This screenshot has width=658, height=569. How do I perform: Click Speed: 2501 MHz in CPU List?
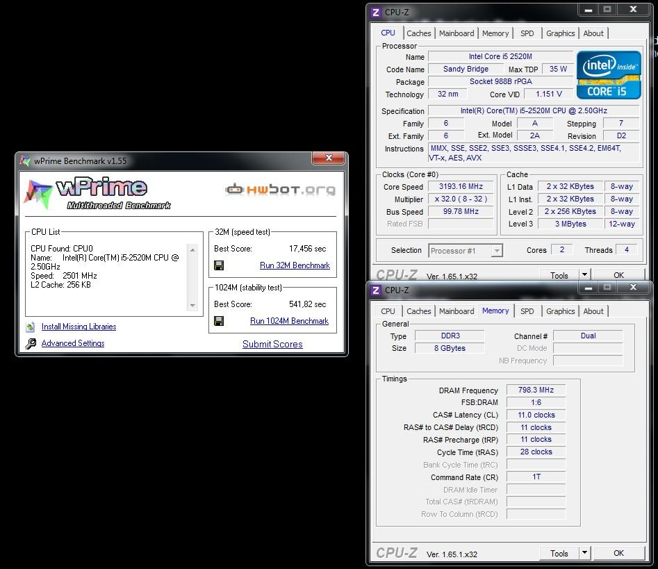[64, 276]
